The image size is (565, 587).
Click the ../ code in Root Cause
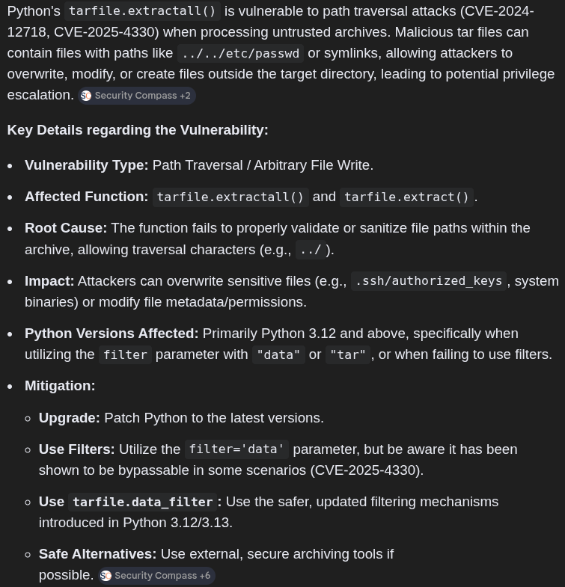[x=311, y=250]
